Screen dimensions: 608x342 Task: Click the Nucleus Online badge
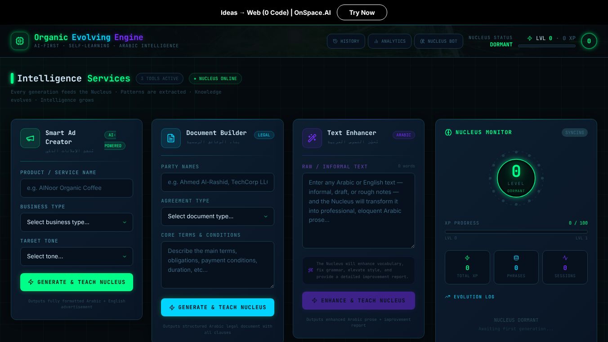click(215, 79)
